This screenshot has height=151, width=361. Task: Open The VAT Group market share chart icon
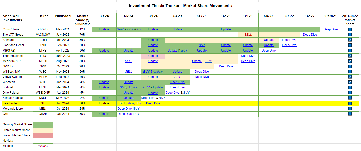coord(350,35)
